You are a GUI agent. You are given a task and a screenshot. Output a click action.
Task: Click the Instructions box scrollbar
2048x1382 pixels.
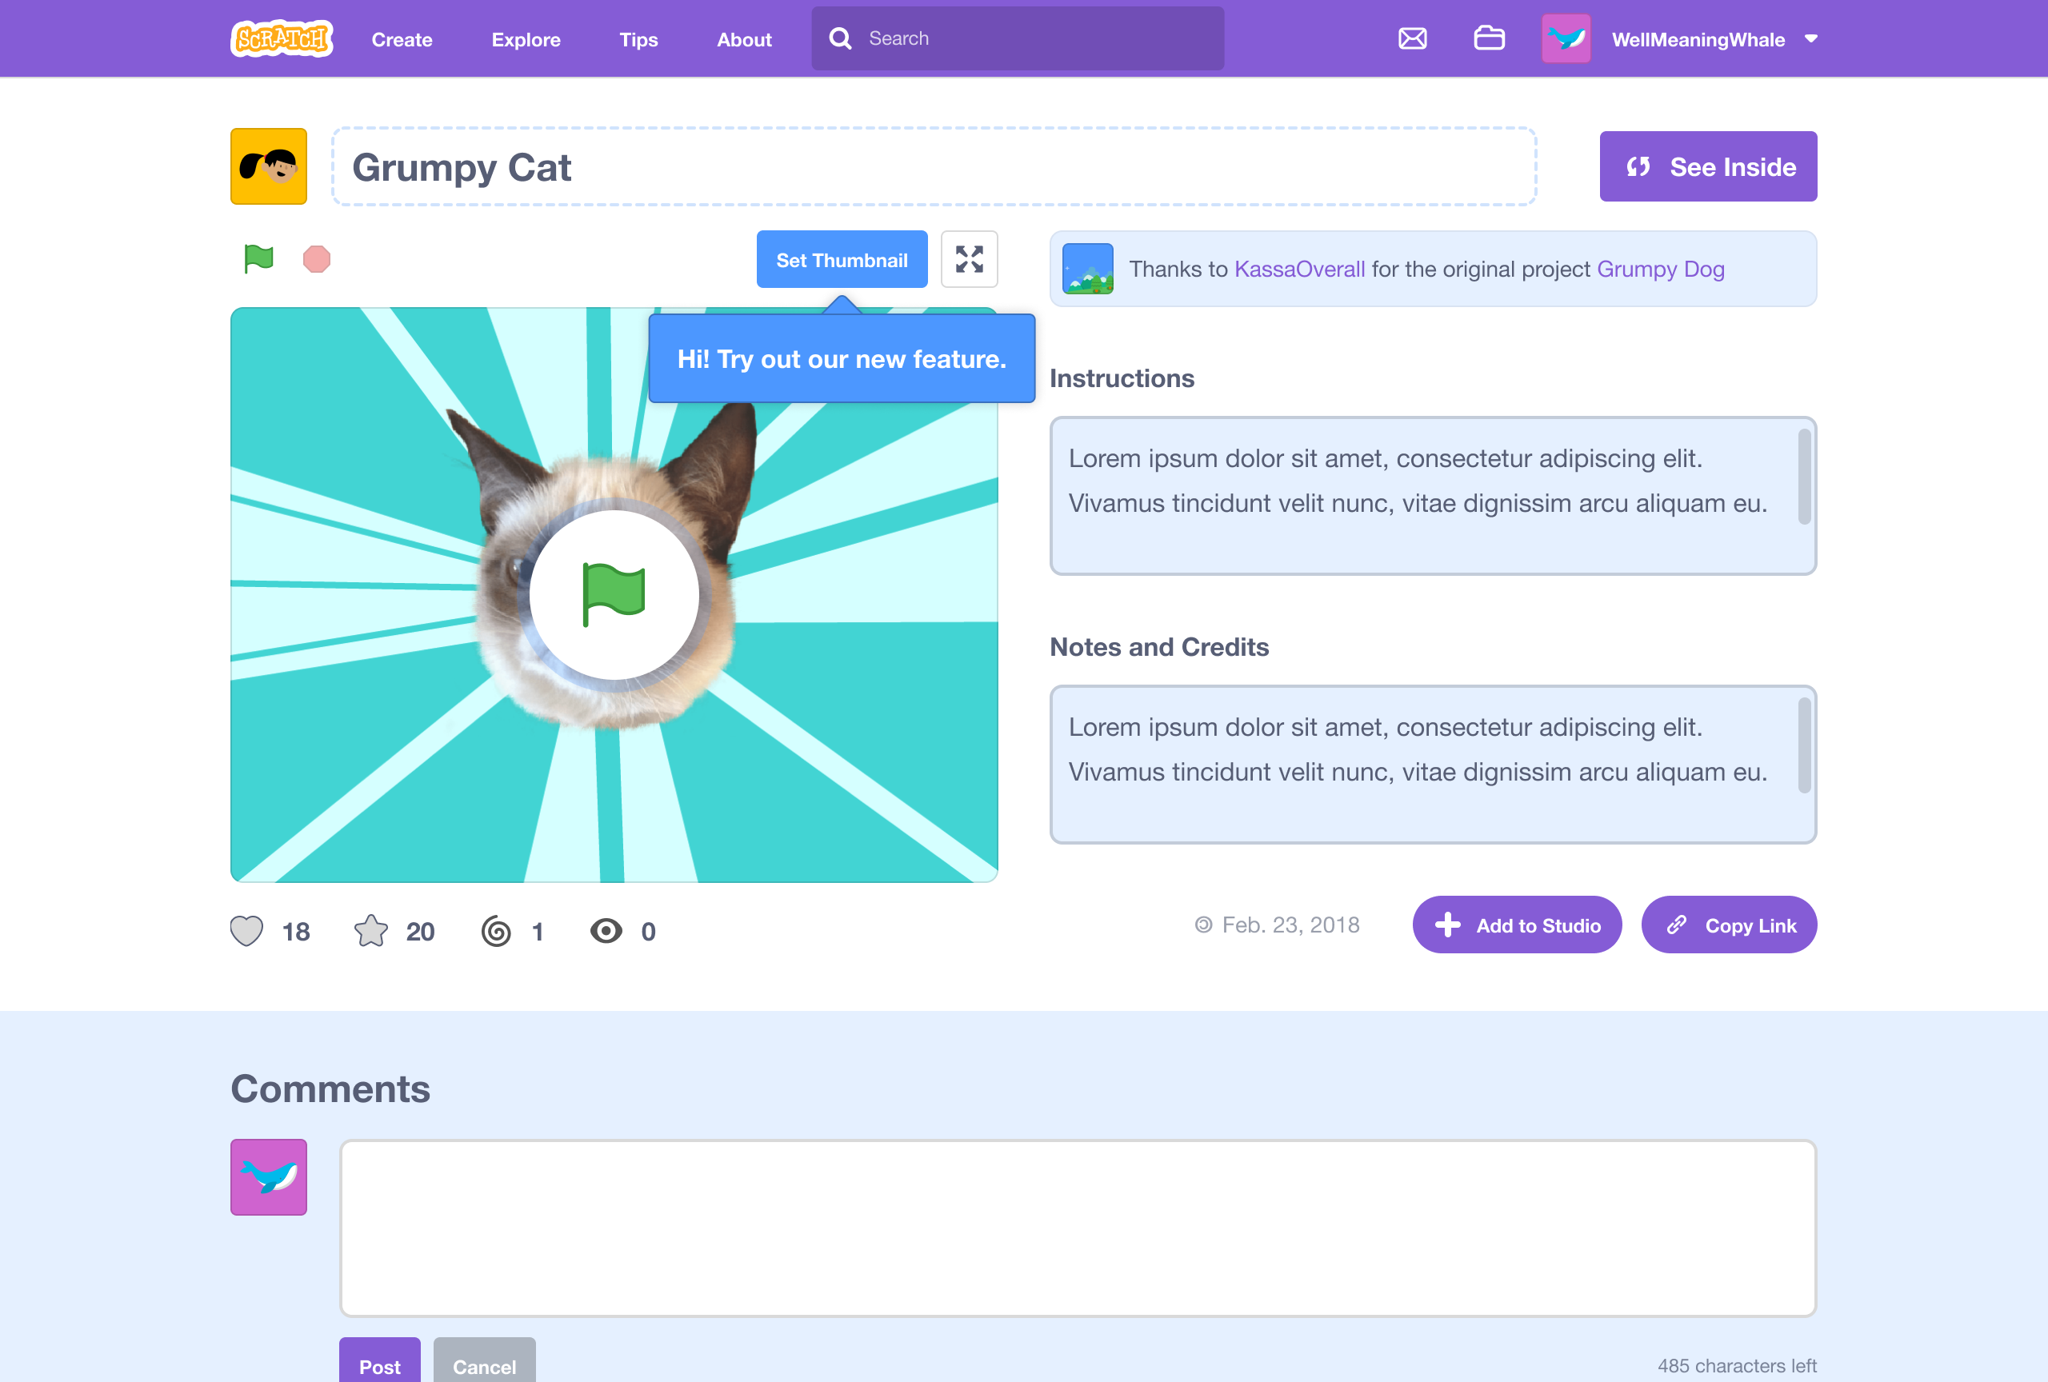[1803, 477]
